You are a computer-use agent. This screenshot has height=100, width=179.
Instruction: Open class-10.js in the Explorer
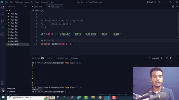click(18, 41)
